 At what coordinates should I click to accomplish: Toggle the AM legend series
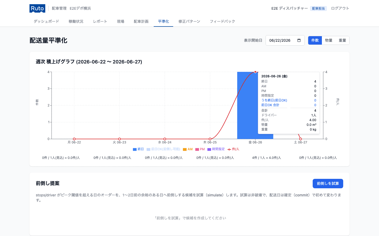[188, 149]
